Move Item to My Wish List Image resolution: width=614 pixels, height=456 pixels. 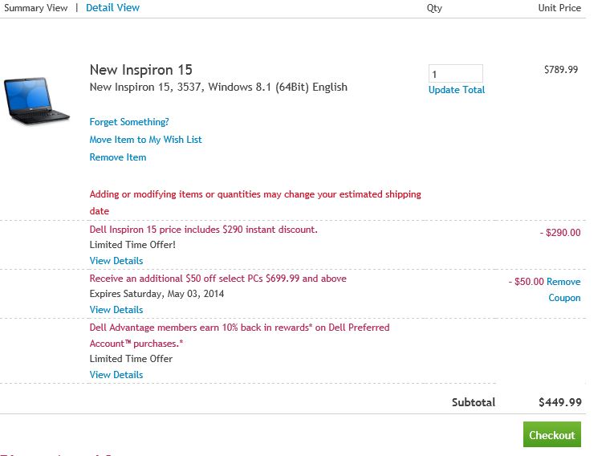pos(145,140)
